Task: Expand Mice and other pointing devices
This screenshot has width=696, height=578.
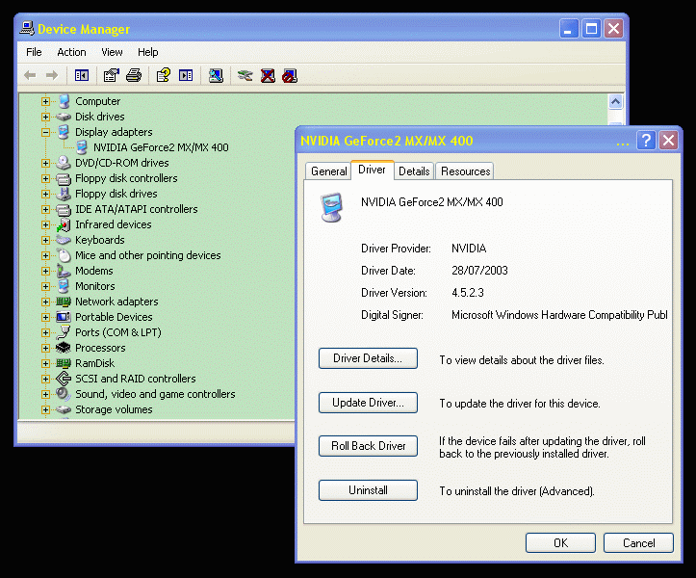Action: (45, 255)
